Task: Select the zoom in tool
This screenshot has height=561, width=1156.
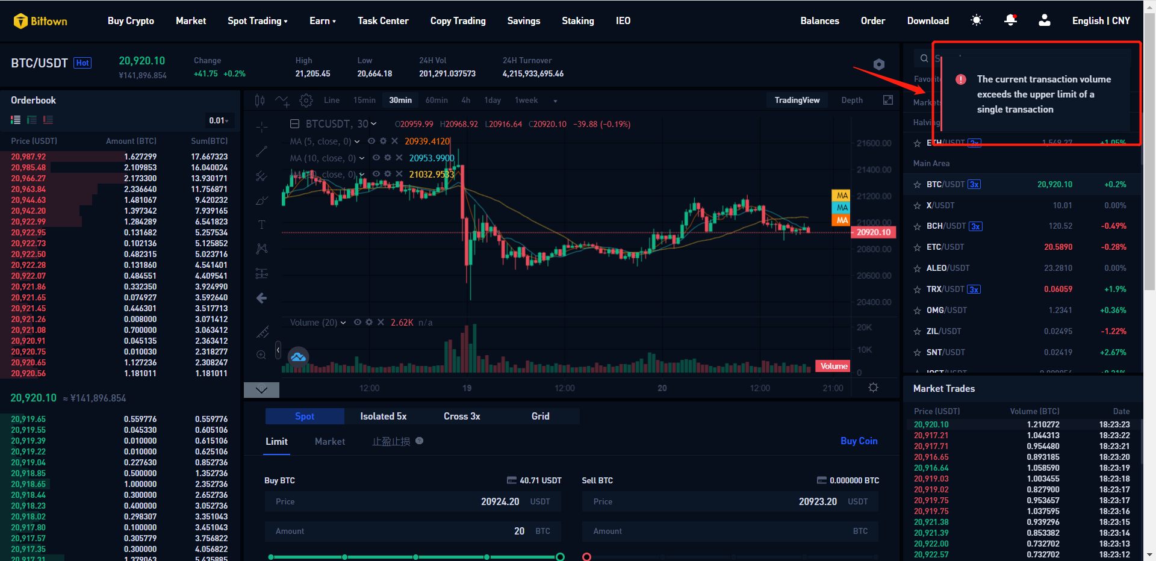Action: pyautogui.click(x=261, y=355)
